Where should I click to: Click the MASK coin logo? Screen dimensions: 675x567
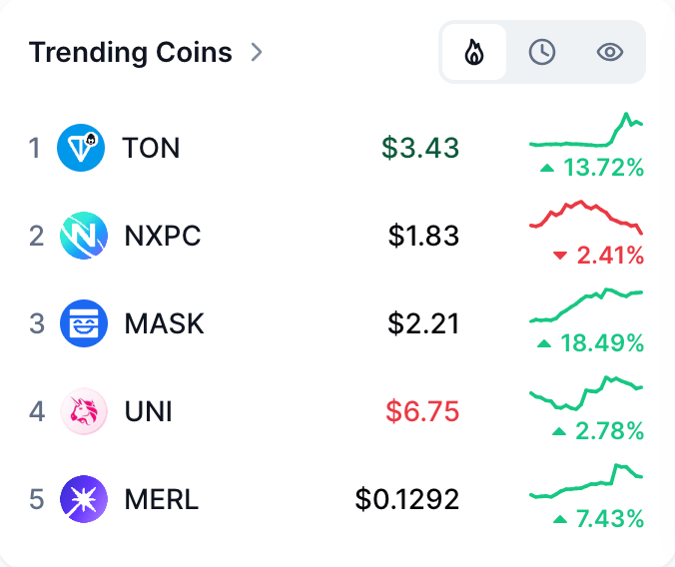click(84, 323)
